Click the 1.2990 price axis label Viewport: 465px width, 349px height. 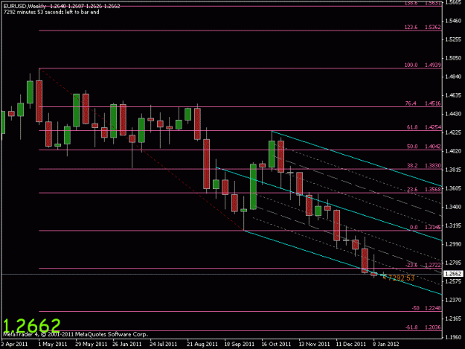[453, 244]
